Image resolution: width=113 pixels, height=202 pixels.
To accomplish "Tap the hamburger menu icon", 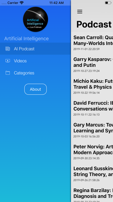I will (80, 12).
